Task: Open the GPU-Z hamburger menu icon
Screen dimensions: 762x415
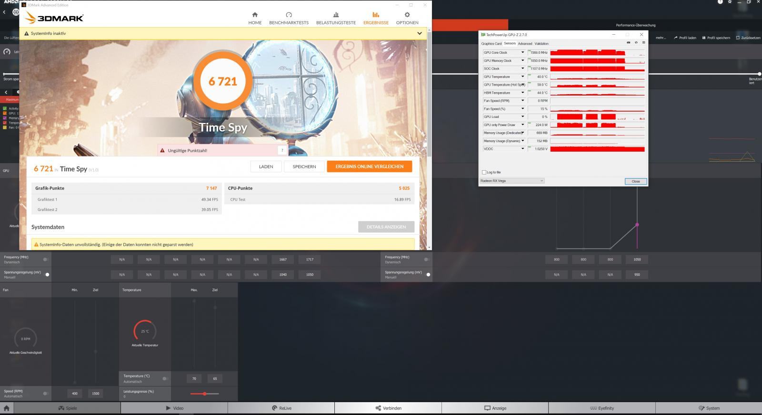Action: pyautogui.click(x=643, y=42)
